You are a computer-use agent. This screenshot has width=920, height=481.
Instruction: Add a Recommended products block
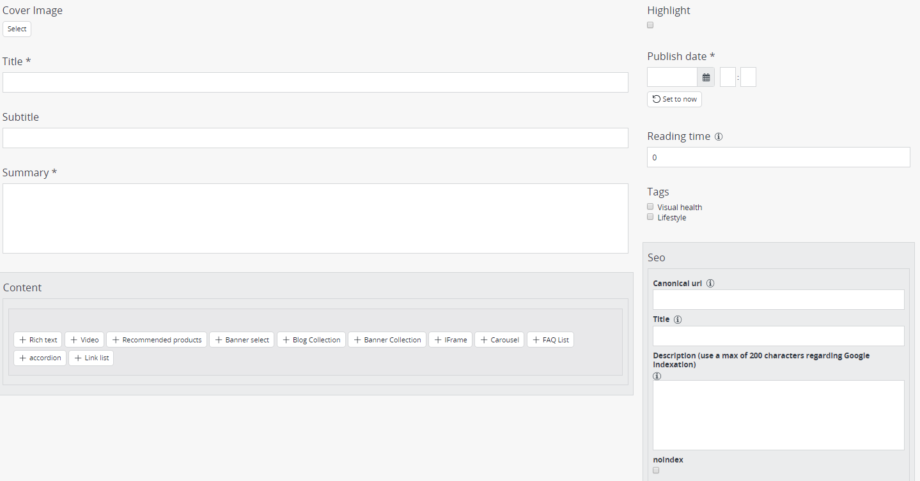[x=157, y=340]
